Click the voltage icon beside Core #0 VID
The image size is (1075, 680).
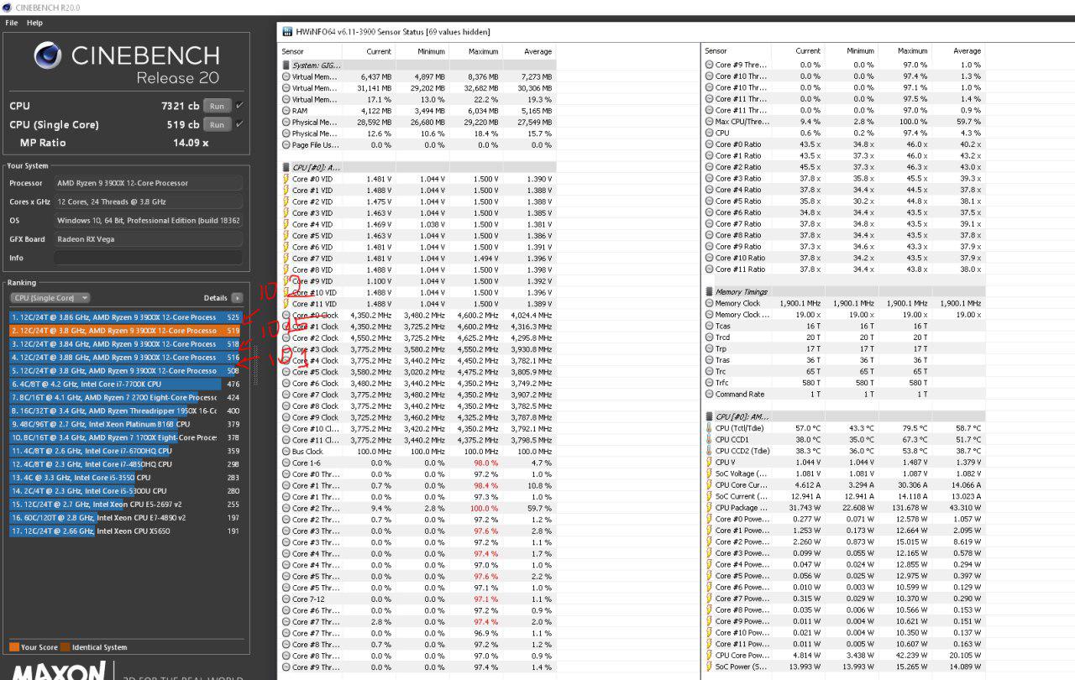click(286, 179)
